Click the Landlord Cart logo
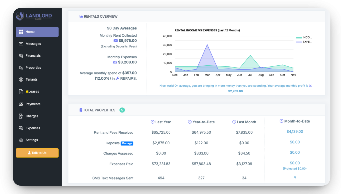The width and height of the screenshot is (341, 194). 34,16
